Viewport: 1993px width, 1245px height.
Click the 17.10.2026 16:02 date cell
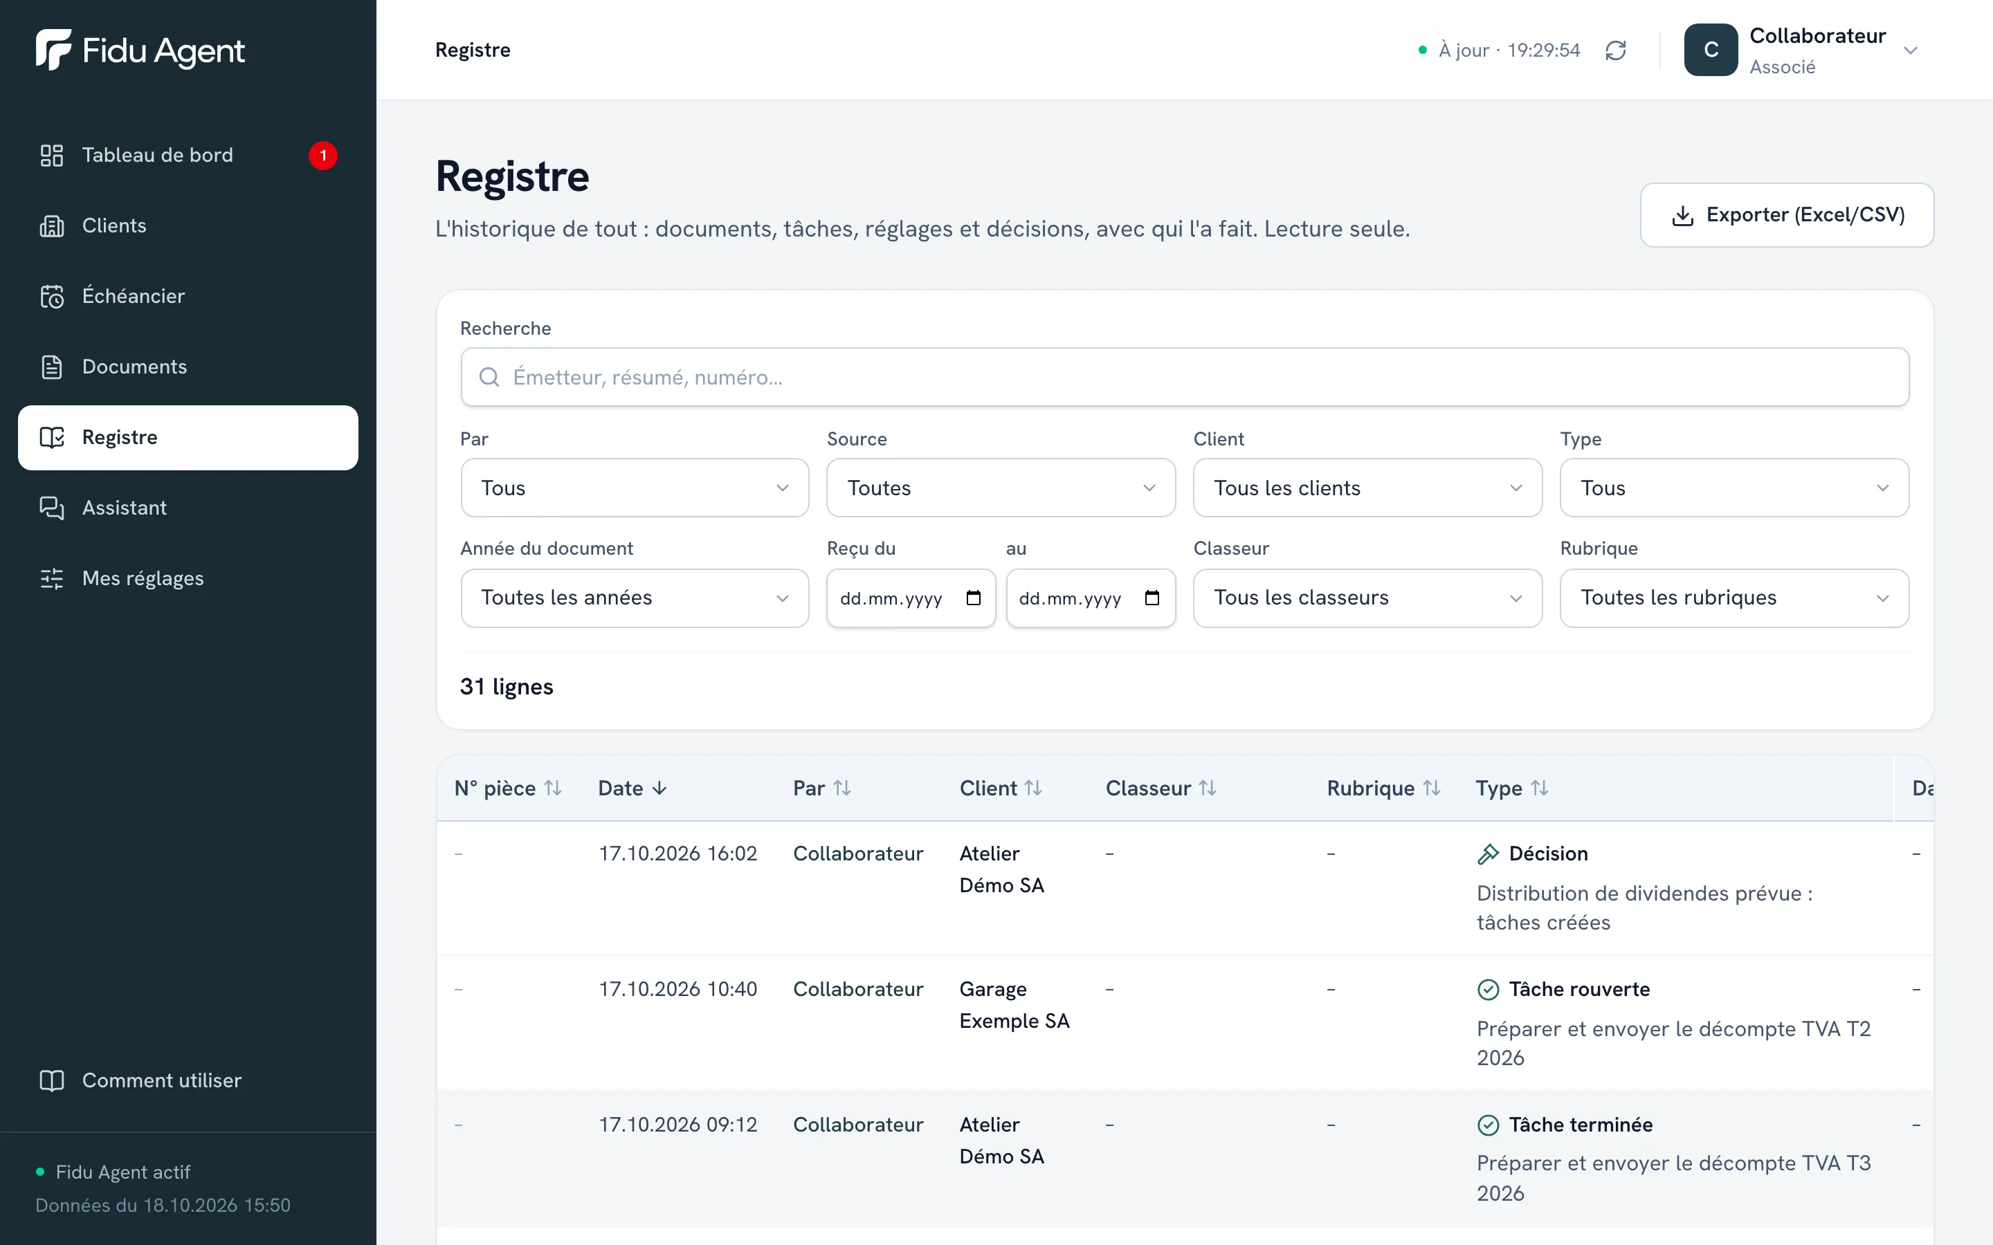tap(677, 854)
